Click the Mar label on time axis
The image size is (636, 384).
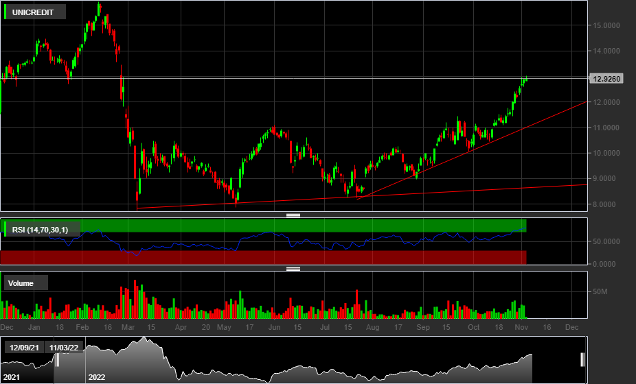pos(128,327)
